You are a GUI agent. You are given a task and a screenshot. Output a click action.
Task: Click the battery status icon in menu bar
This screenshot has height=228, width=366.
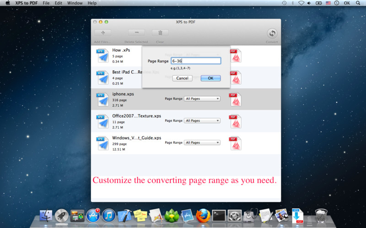[x=318, y=3]
